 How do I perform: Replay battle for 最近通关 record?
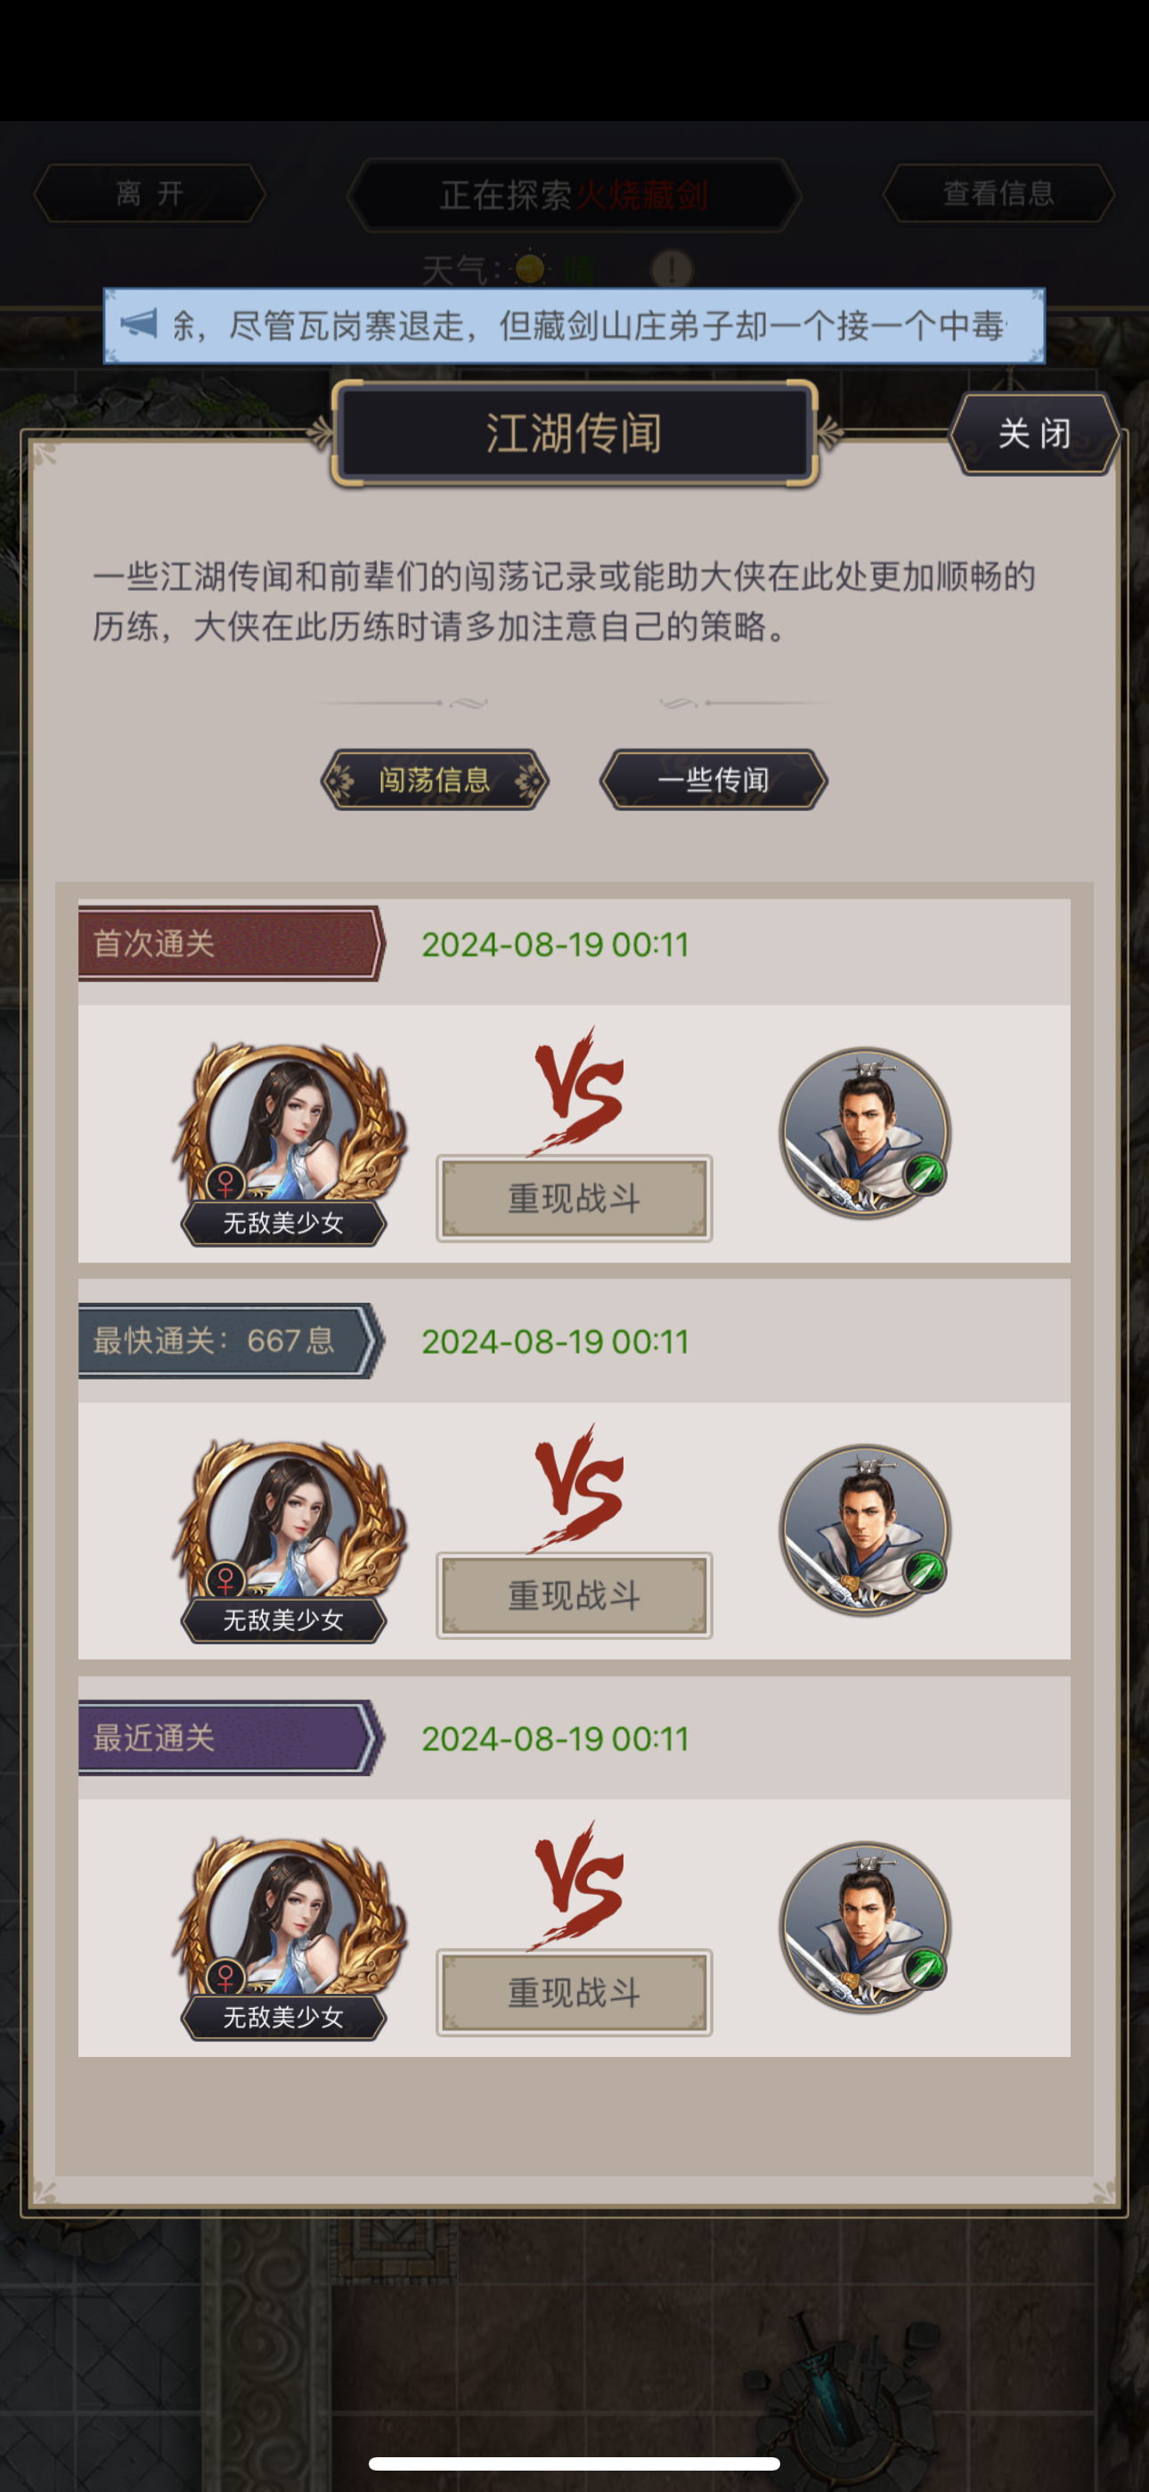pos(574,1993)
